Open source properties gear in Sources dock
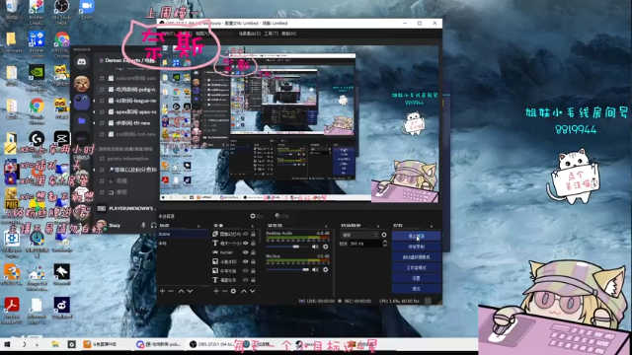 coord(233,291)
